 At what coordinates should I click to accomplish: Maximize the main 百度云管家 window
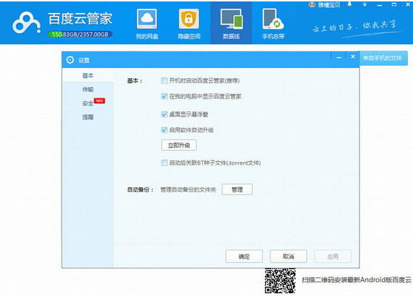(394, 4)
